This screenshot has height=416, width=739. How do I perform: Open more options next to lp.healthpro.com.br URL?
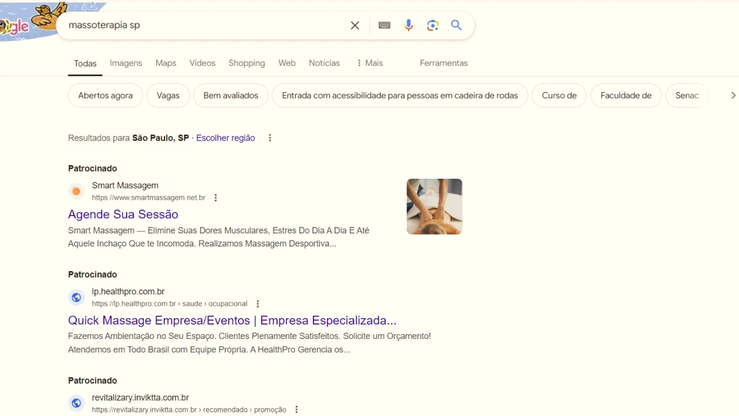tap(258, 304)
